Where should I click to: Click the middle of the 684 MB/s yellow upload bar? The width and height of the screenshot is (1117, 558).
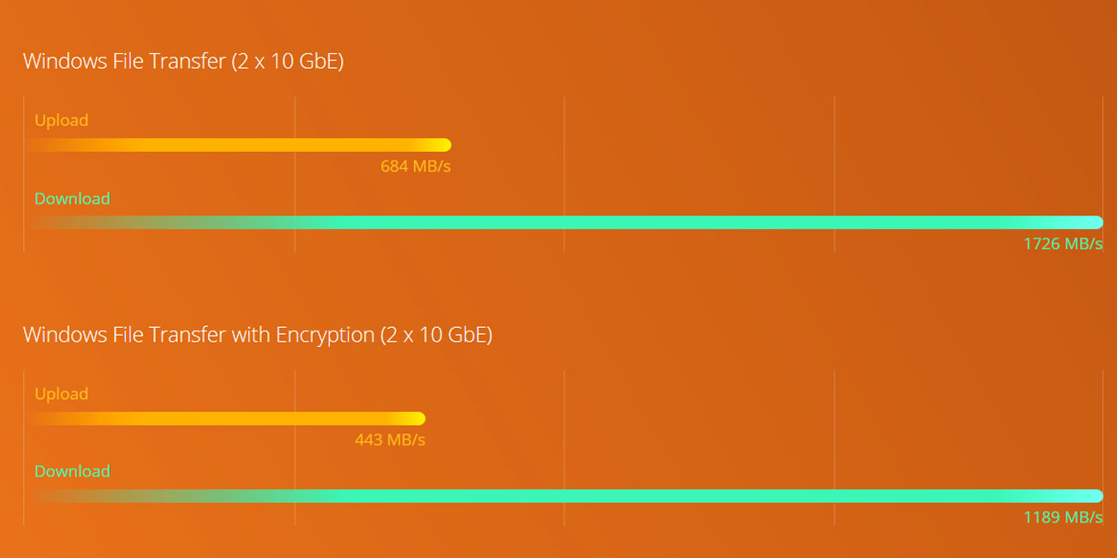pos(240,145)
